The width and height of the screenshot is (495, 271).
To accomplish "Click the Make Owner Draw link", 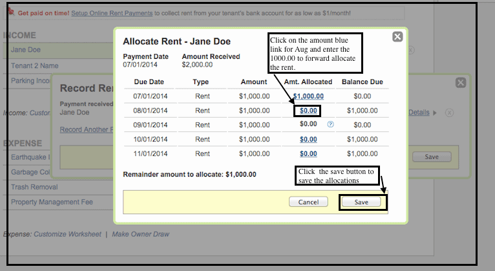I will 140,234.
